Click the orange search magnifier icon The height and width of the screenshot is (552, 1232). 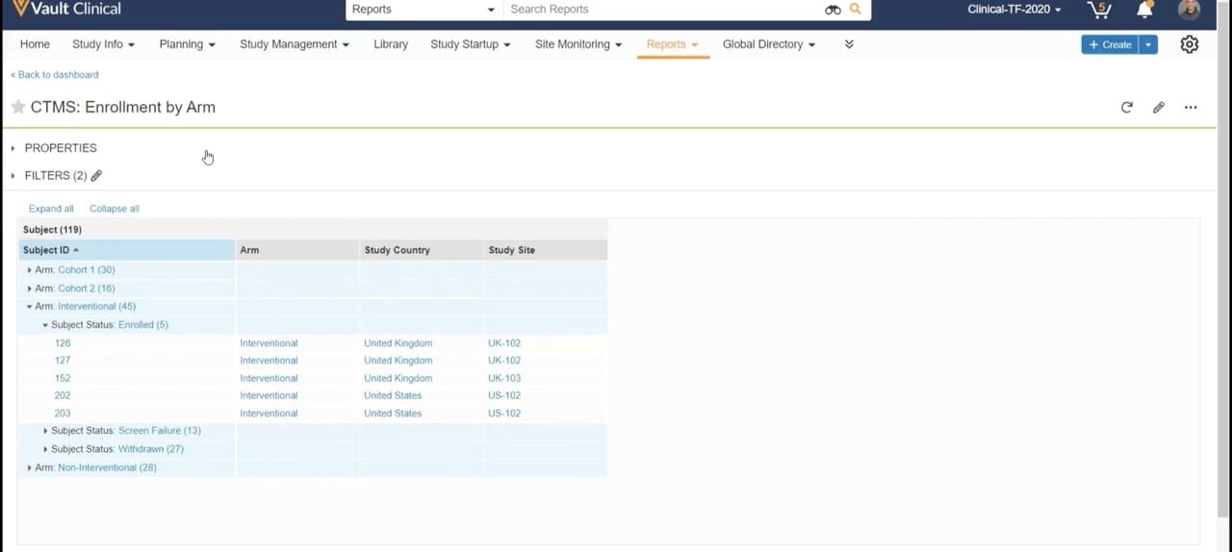856,10
